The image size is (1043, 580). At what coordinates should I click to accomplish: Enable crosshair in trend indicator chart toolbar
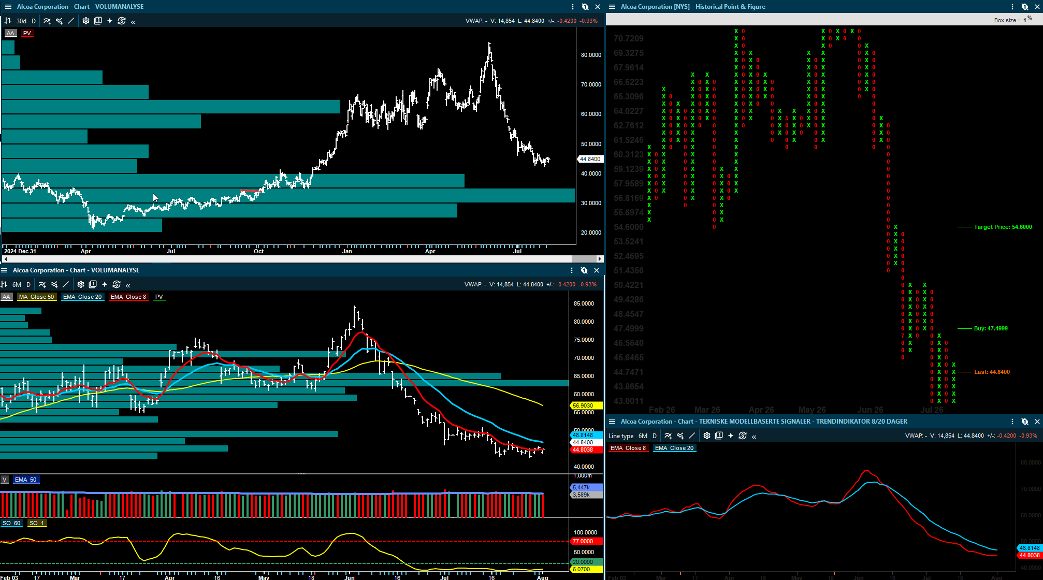tap(731, 436)
